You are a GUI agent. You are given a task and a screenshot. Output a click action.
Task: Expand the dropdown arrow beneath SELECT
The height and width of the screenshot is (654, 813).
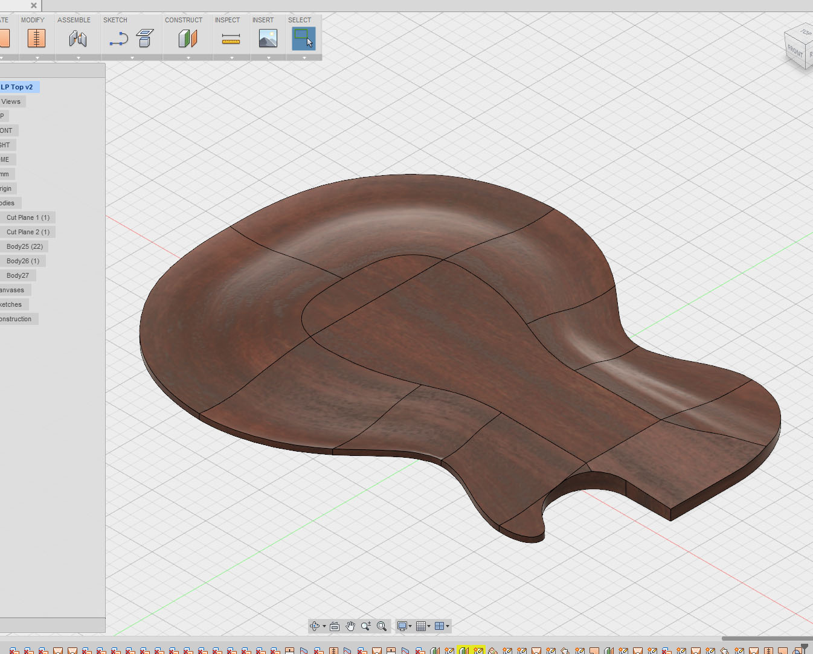point(304,58)
